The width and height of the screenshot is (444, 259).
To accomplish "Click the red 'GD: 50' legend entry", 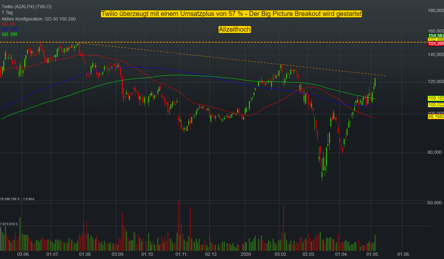I will tap(8, 24).
